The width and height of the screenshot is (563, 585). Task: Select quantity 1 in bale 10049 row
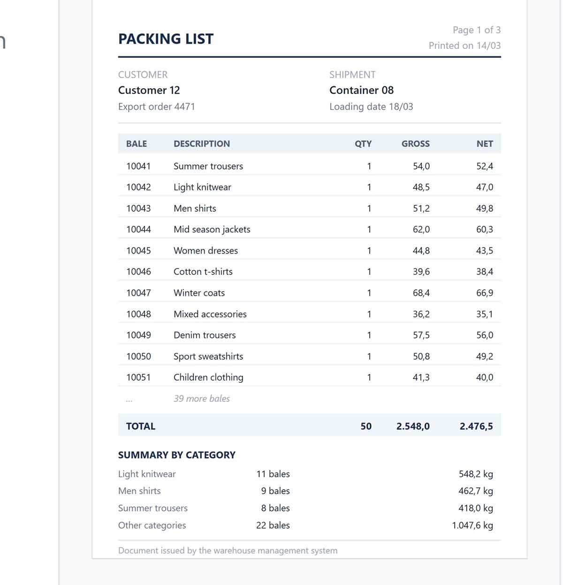369,335
